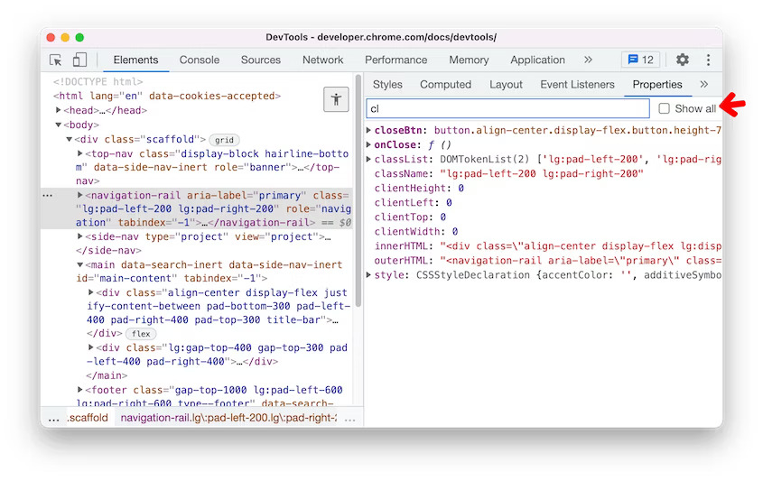Switch to the Console tab
763x481 pixels.
(x=200, y=60)
